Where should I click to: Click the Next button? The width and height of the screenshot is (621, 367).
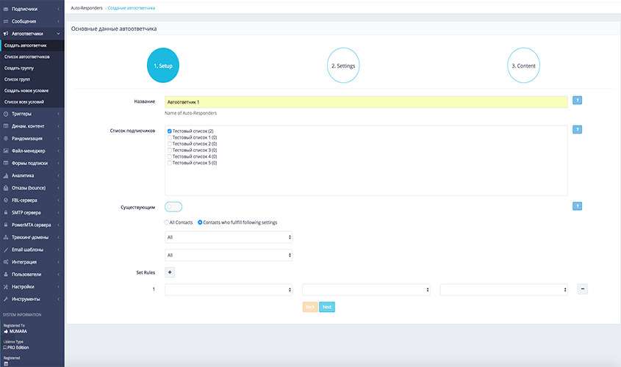(x=327, y=307)
